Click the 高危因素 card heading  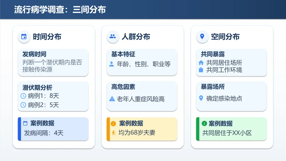pos(123,87)
